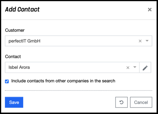Cancel adding the contact
Screen dimensions: 158x114
(x=141, y=102)
